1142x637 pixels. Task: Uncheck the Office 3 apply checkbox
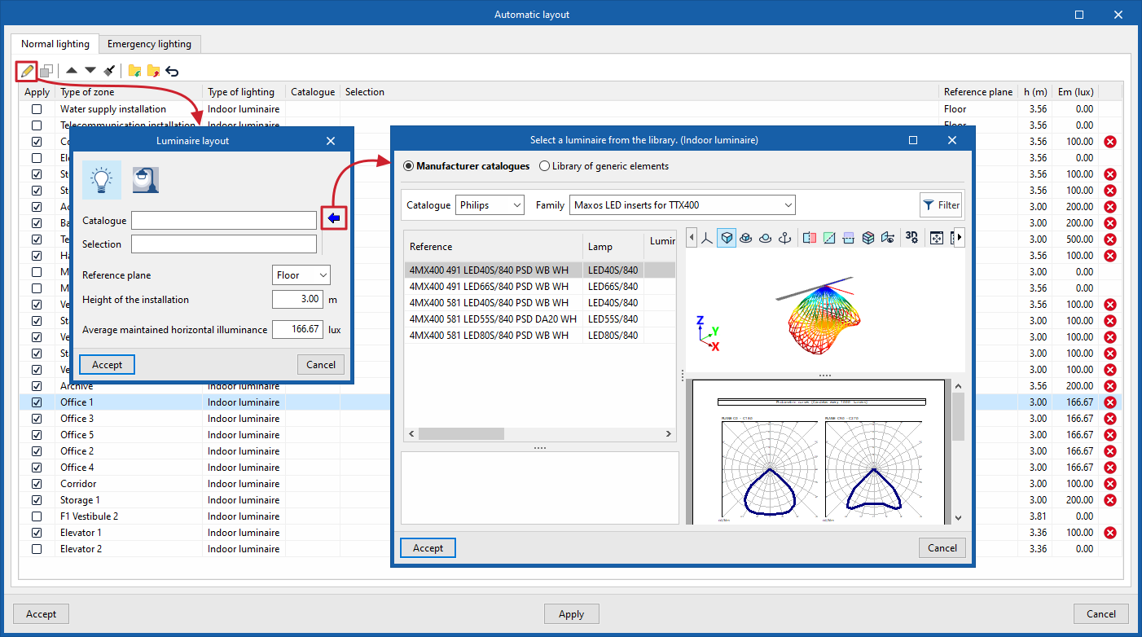[x=37, y=419]
